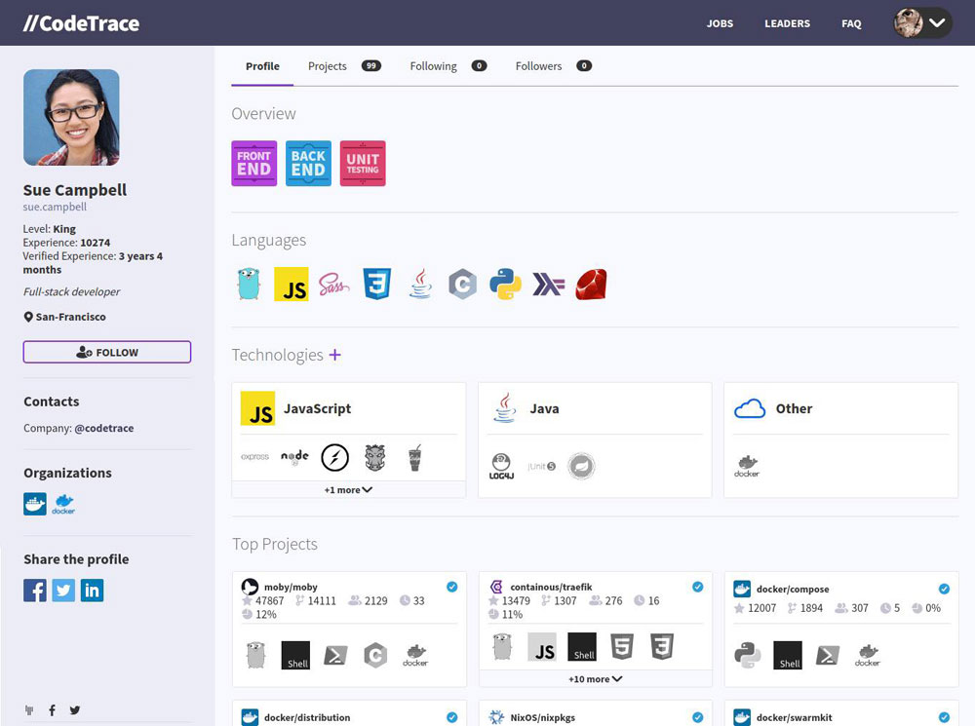The width and height of the screenshot is (975, 726).
Task: Click the Back End badge in Overview
Action: (x=308, y=164)
